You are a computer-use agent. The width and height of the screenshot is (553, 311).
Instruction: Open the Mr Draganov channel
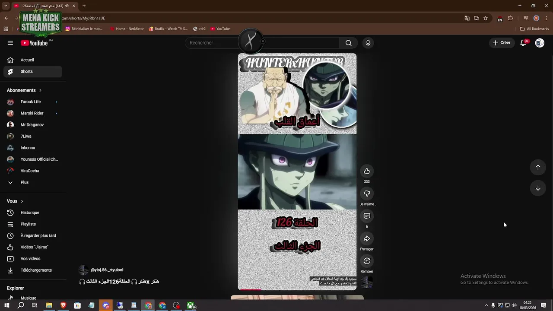click(x=33, y=125)
